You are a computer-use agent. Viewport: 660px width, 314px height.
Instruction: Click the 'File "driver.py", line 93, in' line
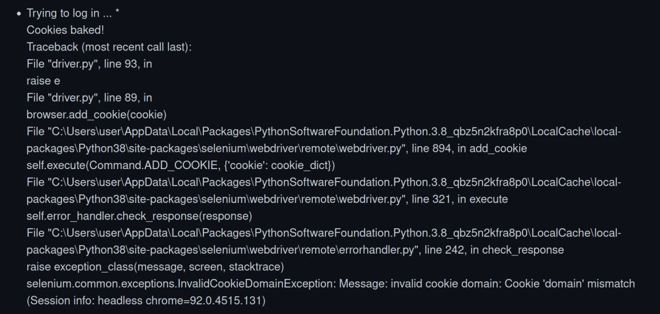pos(89,64)
